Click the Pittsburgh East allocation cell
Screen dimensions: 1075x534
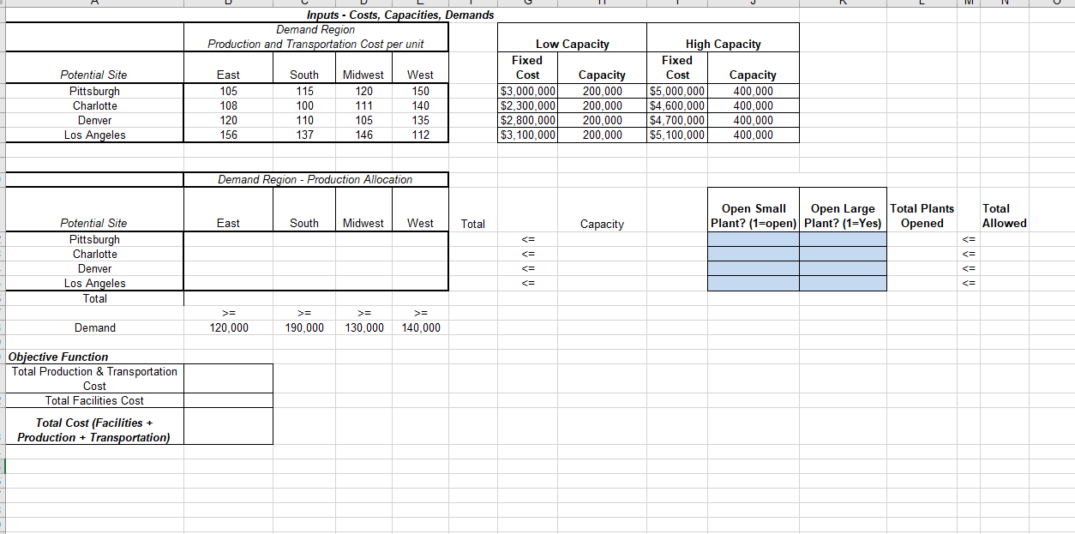coord(228,239)
